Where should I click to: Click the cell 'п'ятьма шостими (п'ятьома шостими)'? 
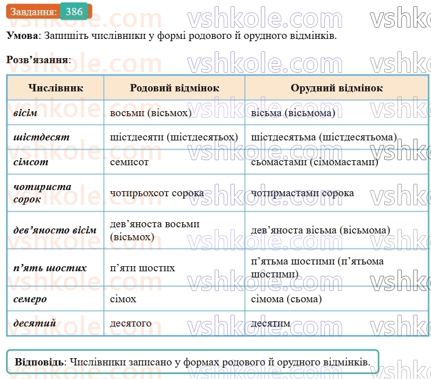tap(336, 268)
